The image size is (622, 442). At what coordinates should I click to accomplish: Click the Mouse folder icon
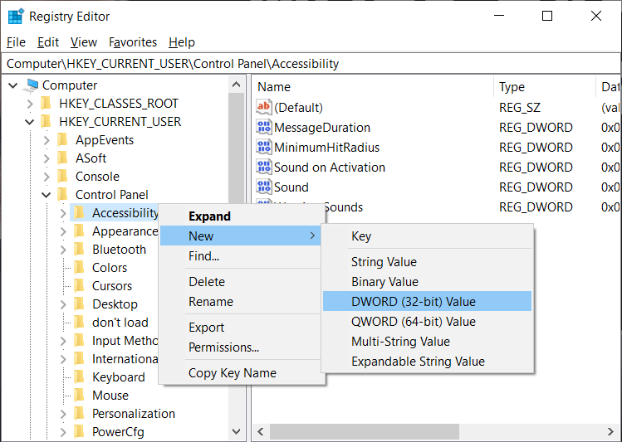click(x=80, y=395)
